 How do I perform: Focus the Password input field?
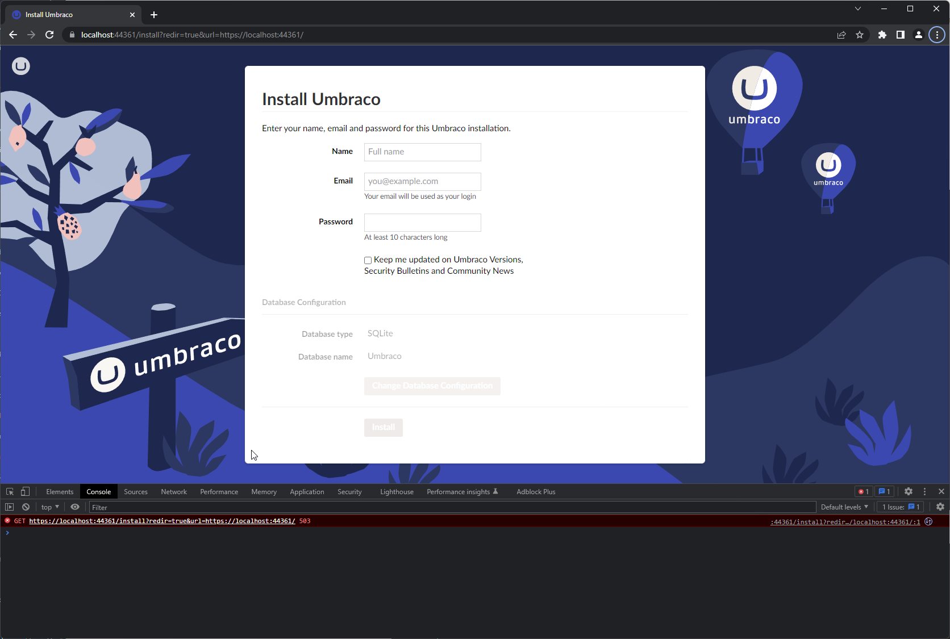coord(422,223)
